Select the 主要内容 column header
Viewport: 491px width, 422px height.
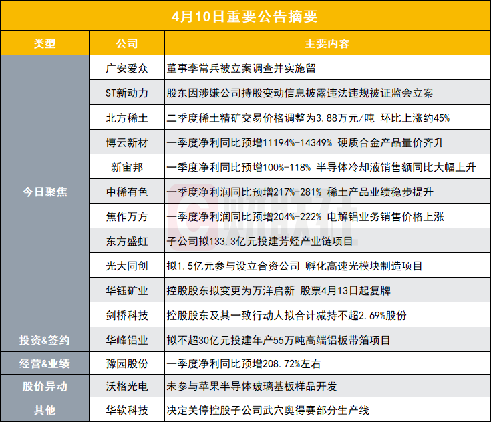pyautogui.click(x=327, y=43)
